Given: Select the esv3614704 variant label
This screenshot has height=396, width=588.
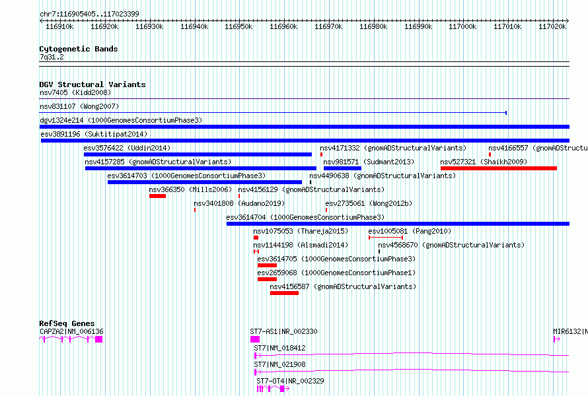Looking at the screenshot, I should coord(305,217).
